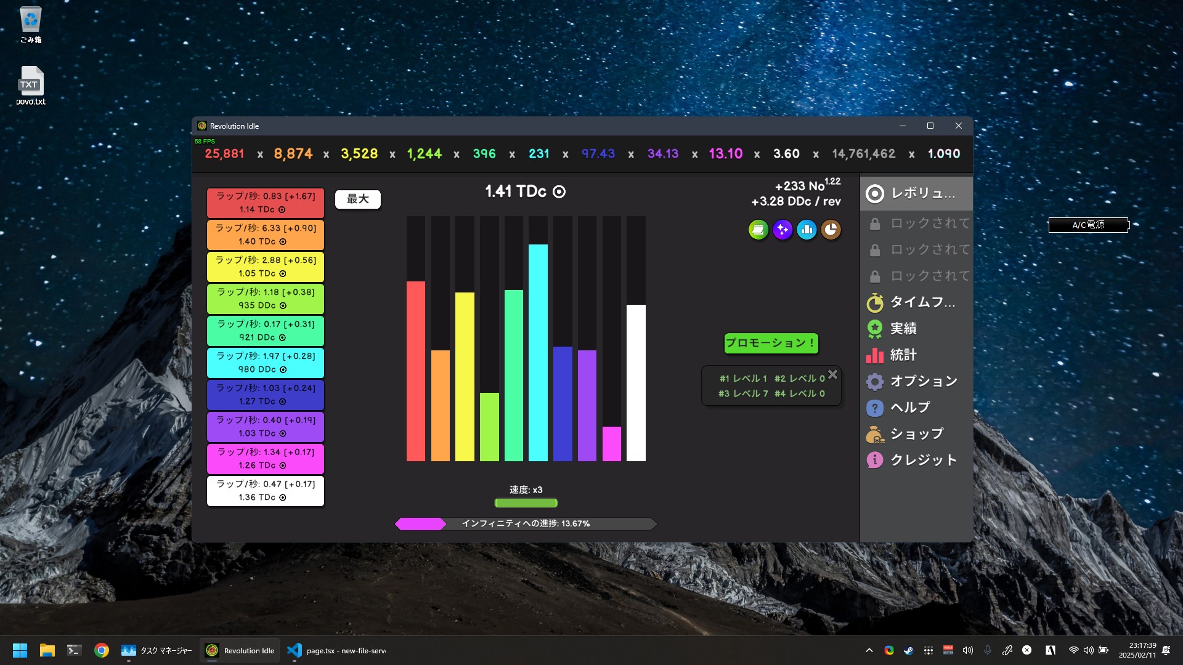Buy the white circle 1.36 TDc upgrade

coord(265,491)
